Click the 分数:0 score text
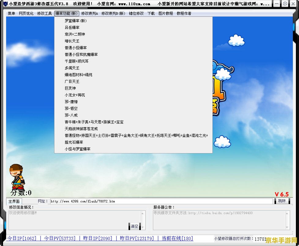The image size is (299, 246). (x=21, y=193)
